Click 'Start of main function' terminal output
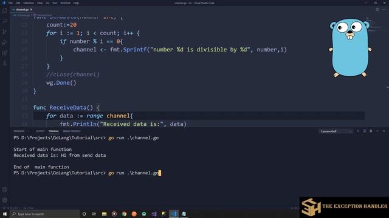 coord(43,150)
